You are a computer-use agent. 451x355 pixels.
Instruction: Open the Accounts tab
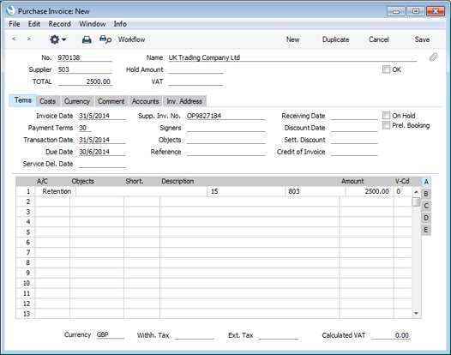click(x=146, y=101)
